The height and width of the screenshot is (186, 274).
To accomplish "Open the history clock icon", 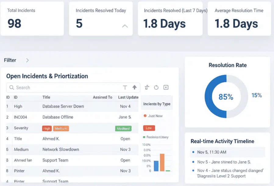I will pyautogui.click(x=156, y=87).
